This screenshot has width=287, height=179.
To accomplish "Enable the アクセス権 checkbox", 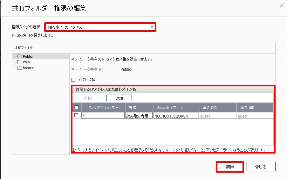I will pos(73,80).
